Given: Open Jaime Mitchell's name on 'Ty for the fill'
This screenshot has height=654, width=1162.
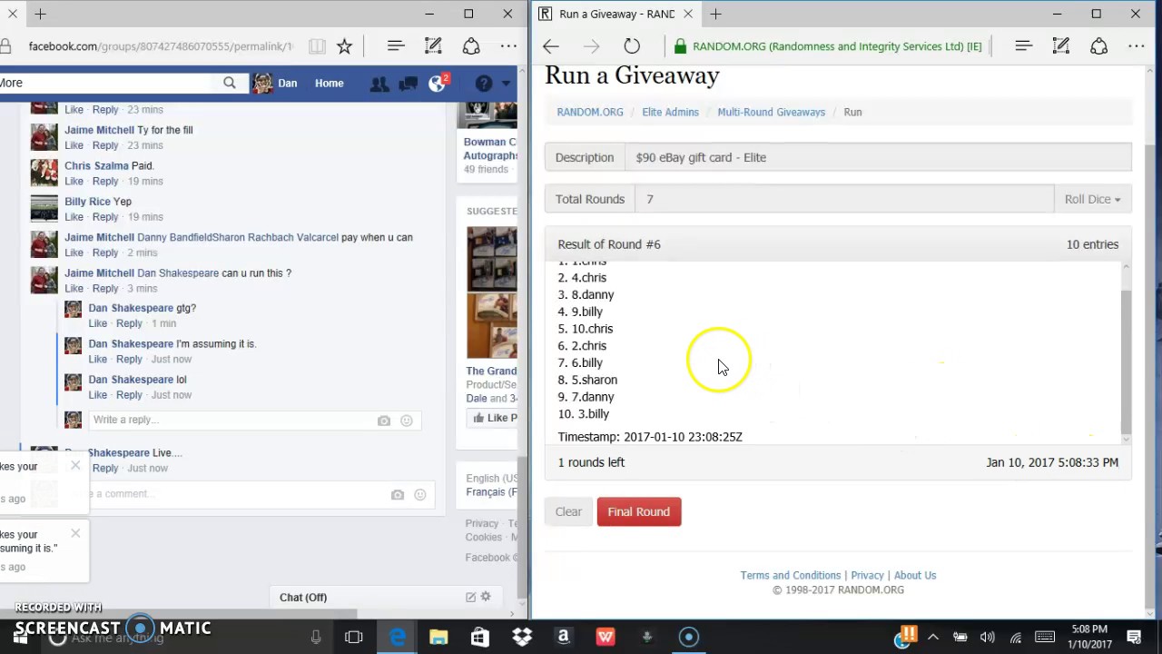Looking at the screenshot, I should coord(99,130).
